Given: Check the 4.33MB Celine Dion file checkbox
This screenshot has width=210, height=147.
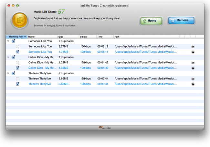Looking at the screenshot, I should [17, 62].
